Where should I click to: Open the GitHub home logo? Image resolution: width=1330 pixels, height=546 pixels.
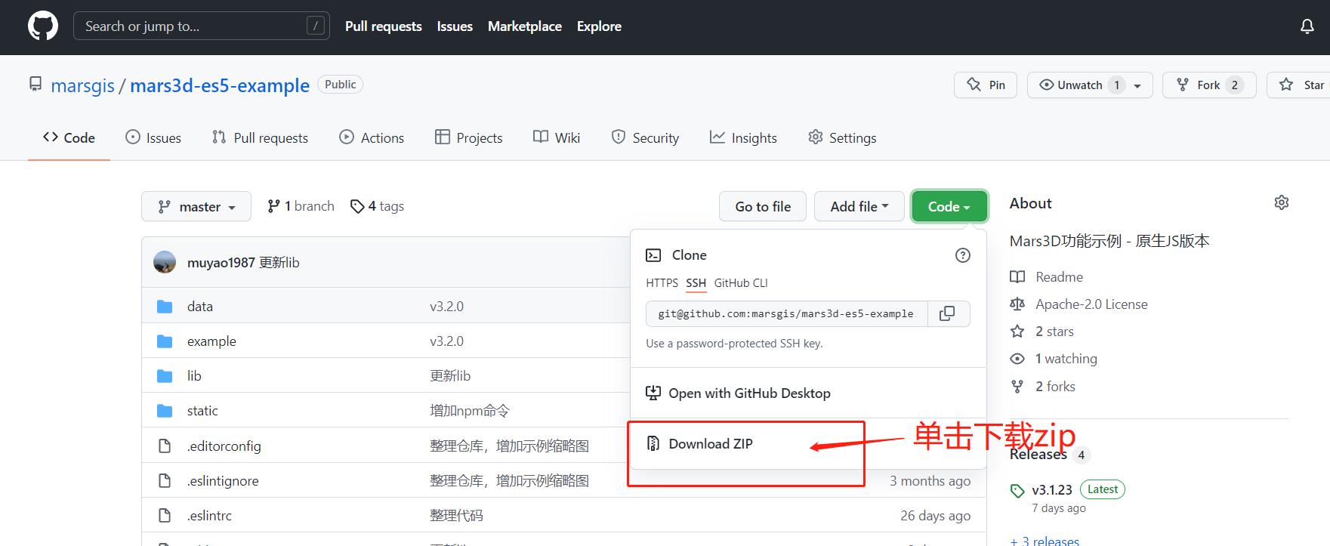43,26
